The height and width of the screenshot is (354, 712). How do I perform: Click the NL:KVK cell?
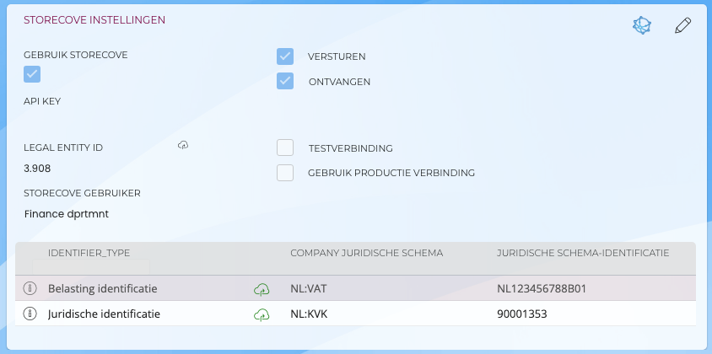click(x=309, y=314)
